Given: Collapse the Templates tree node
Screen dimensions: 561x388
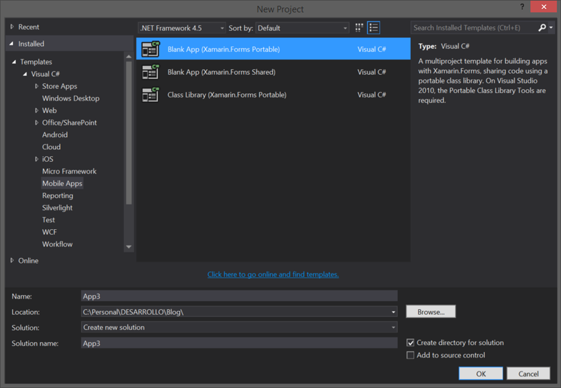Looking at the screenshot, I should (14, 61).
